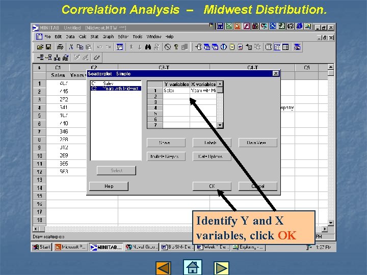Click the Windows Start button
367x275 pixels.
(x=42, y=247)
